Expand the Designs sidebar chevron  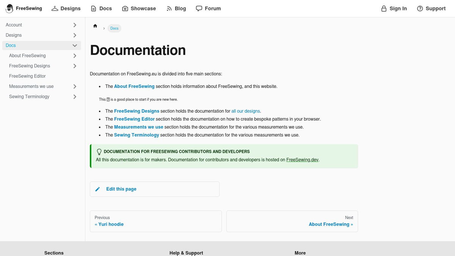[x=75, y=35]
